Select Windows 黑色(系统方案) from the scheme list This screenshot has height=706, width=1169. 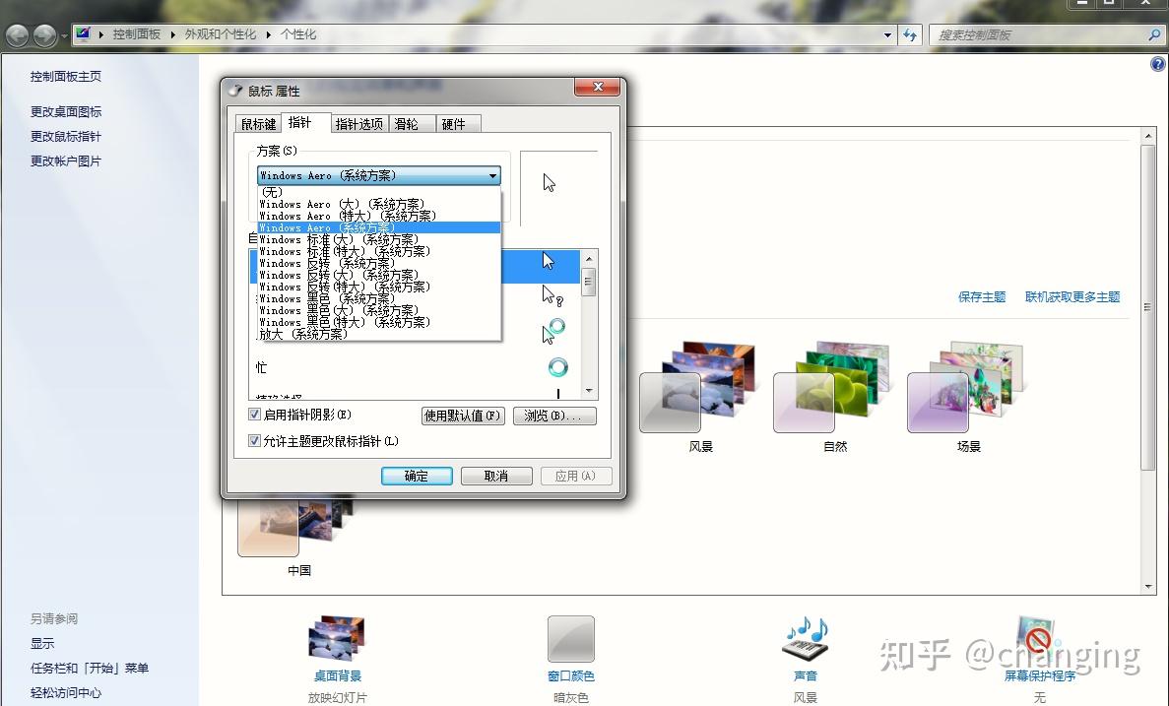click(325, 298)
